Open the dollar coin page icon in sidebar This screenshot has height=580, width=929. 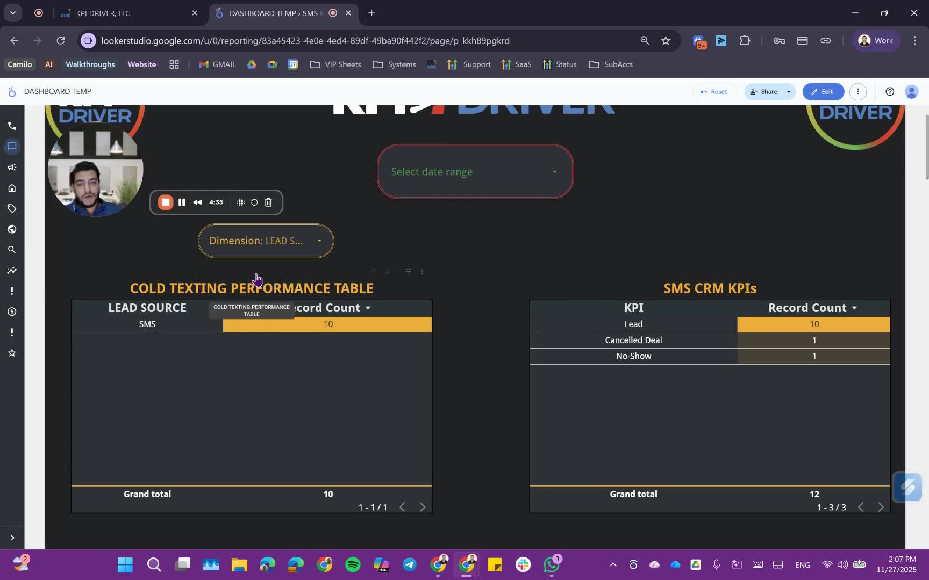coord(12,311)
